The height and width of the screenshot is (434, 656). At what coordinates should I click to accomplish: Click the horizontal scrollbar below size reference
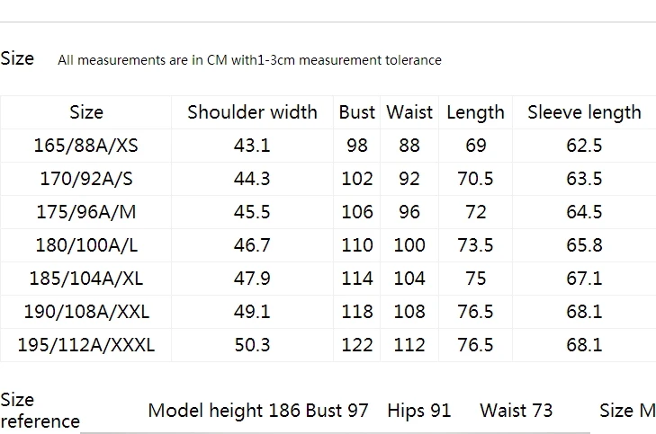(335, 433)
